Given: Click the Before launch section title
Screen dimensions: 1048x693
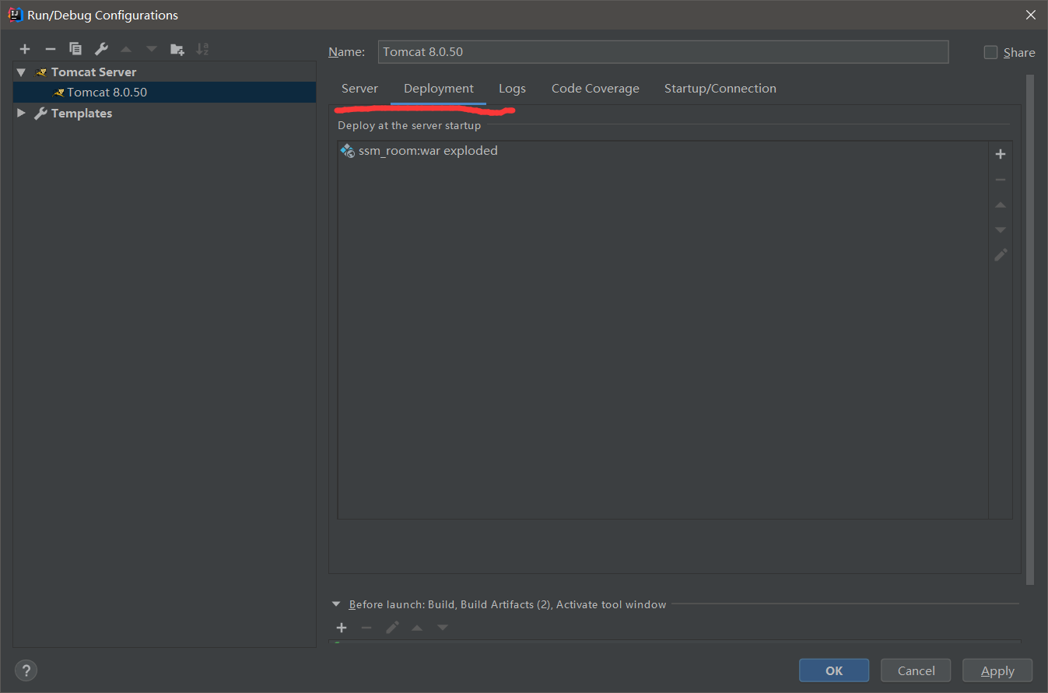Looking at the screenshot, I should (507, 604).
